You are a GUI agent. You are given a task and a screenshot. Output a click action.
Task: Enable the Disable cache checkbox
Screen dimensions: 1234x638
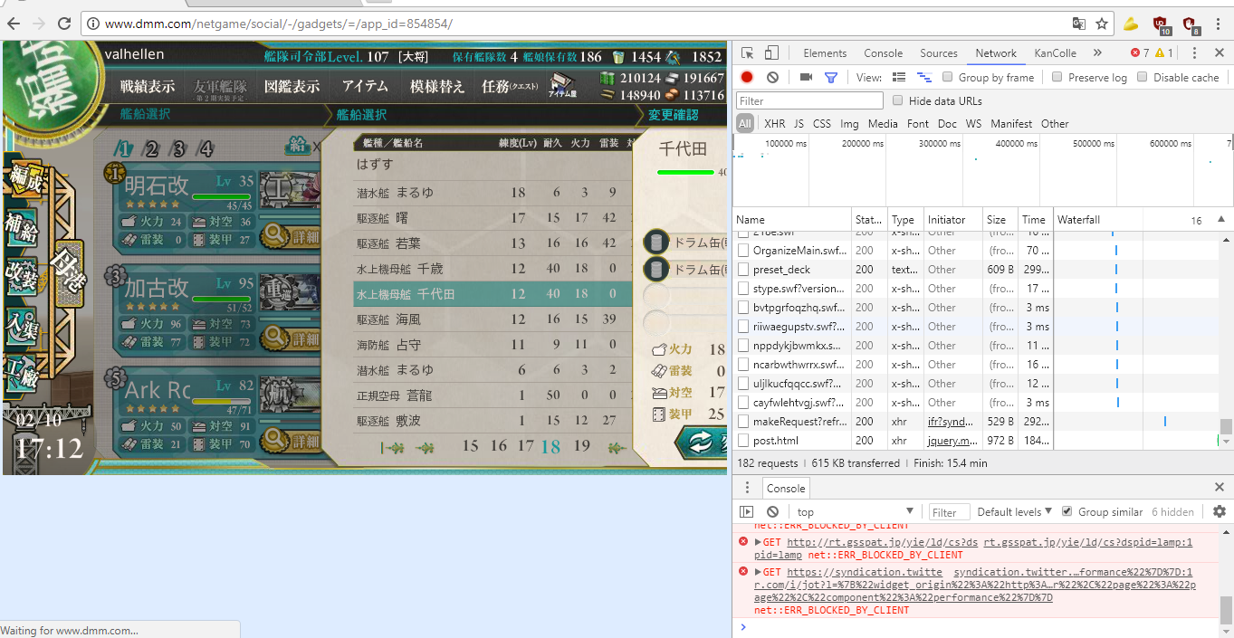point(1142,78)
